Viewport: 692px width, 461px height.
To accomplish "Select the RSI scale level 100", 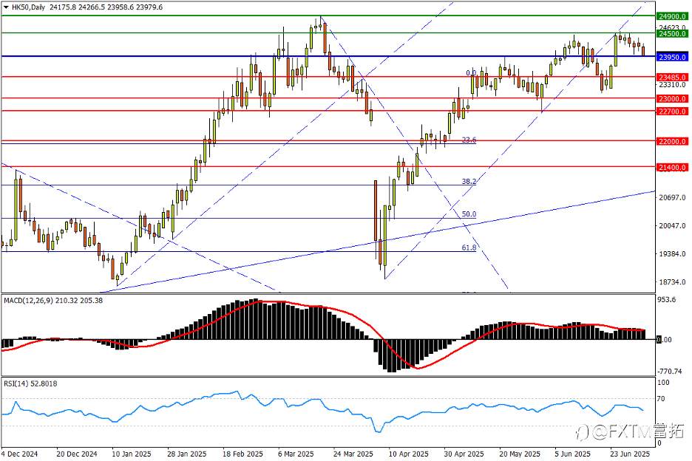I will click(663, 383).
